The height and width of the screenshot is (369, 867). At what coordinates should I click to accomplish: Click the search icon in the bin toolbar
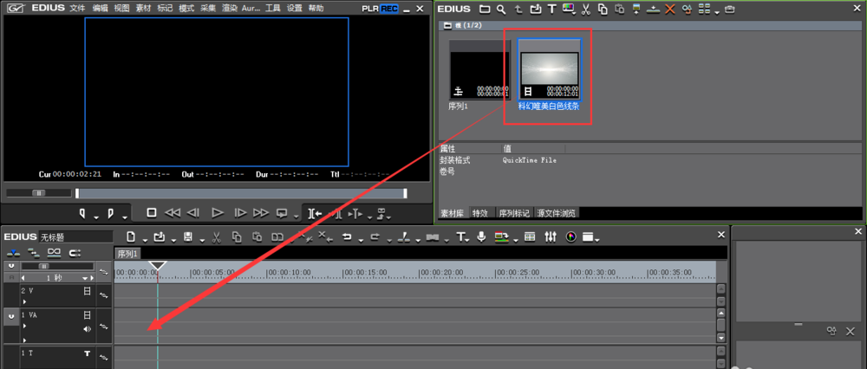(501, 9)
